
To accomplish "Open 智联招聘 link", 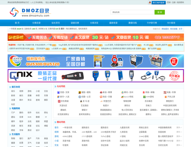I will [127, 101].
